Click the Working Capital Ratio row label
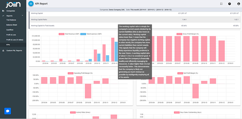This screenshot has height=119, width=242. coord(39,20)
